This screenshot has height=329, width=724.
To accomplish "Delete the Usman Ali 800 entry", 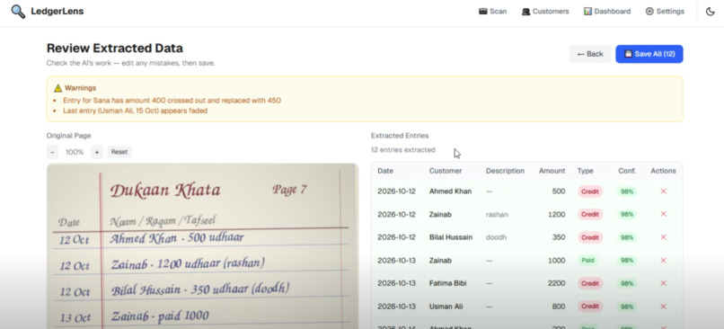I will click(664, 307).
